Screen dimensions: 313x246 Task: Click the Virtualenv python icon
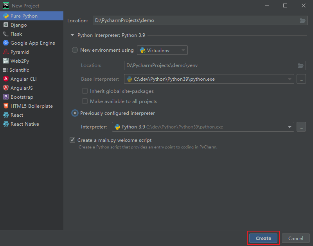coord(142,51)
